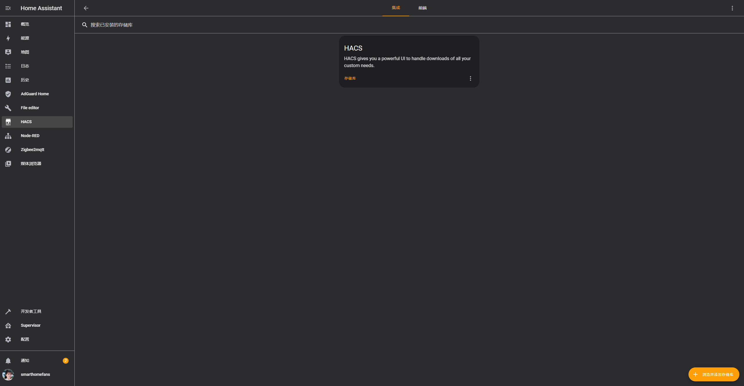This screenshot has width=744, height=386.
Task: Go back with the arrow icon
Action: 86,8
